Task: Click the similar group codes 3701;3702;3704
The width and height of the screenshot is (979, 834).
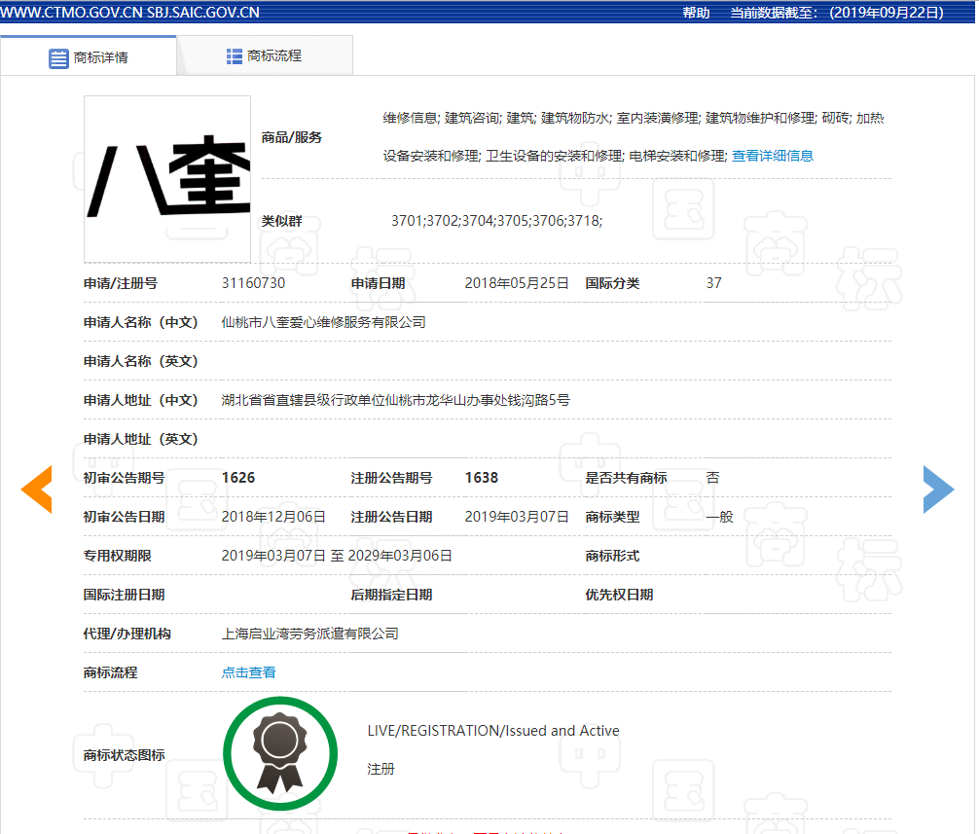Action: pos(444,221)
